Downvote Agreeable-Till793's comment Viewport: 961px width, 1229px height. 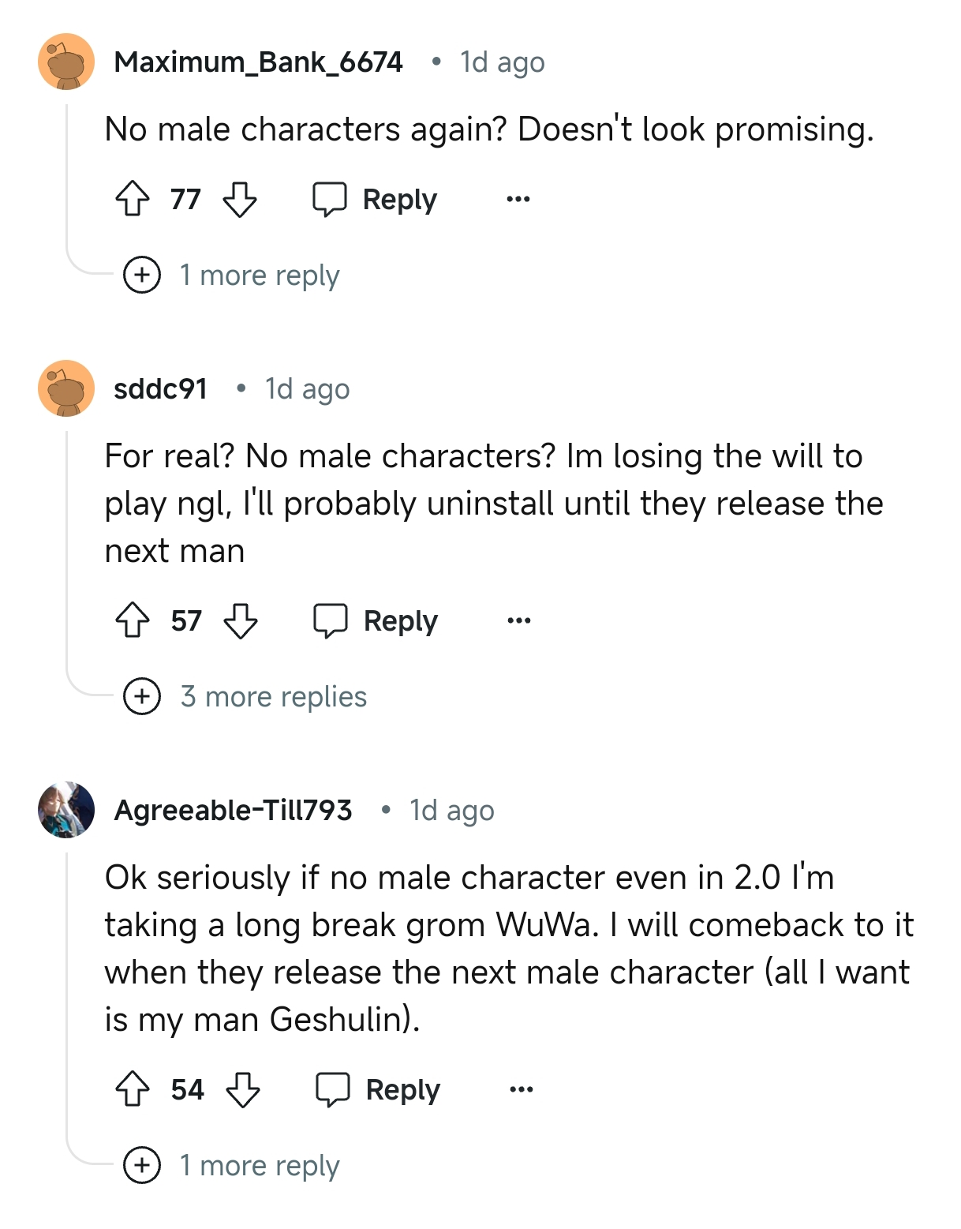coord(243,1089)
